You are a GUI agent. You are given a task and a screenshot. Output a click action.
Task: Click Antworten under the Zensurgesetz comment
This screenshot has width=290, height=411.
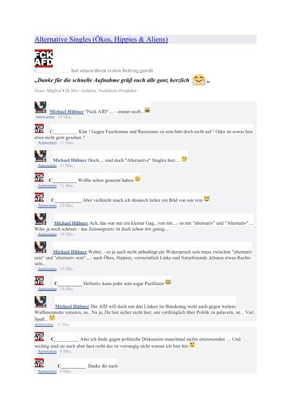(x=47, y=234)
